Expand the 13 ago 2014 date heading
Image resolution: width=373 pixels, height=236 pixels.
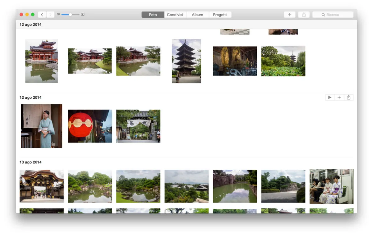[30, 162]
